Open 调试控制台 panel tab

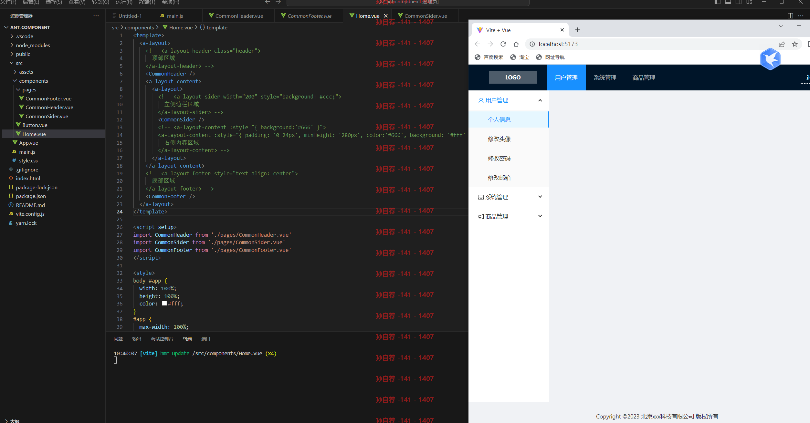click(x=162, y=339)
